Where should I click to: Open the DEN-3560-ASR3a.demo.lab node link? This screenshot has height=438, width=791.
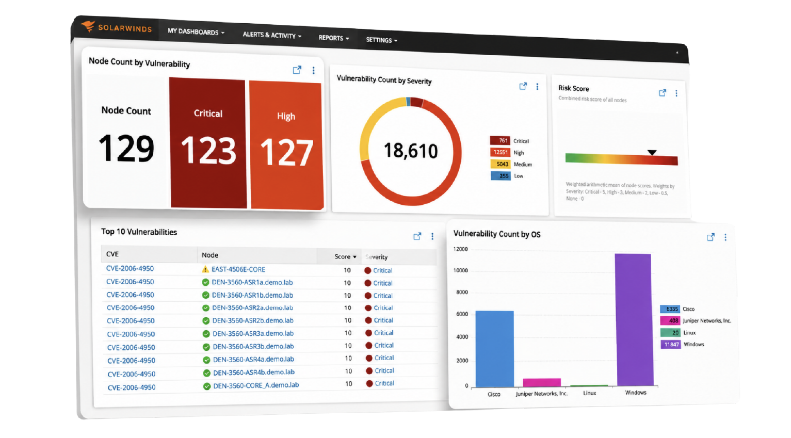(x=253, y=333)
